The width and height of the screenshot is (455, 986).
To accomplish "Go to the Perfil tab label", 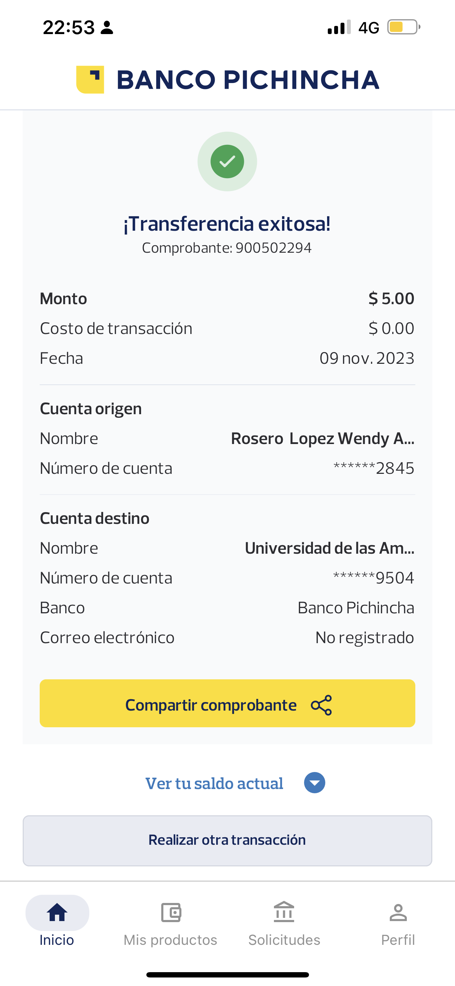I will click(x=398, y=940).
